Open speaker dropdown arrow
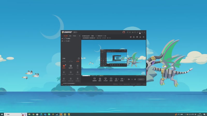Screen dimensions: 207x116 click(124, 79)
